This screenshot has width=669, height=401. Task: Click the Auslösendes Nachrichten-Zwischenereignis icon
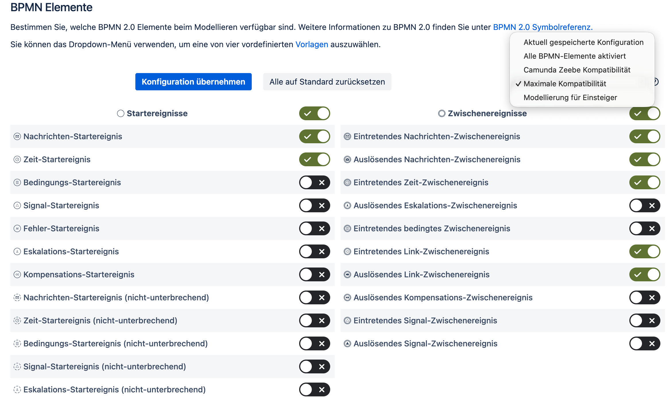click(347, 159)
